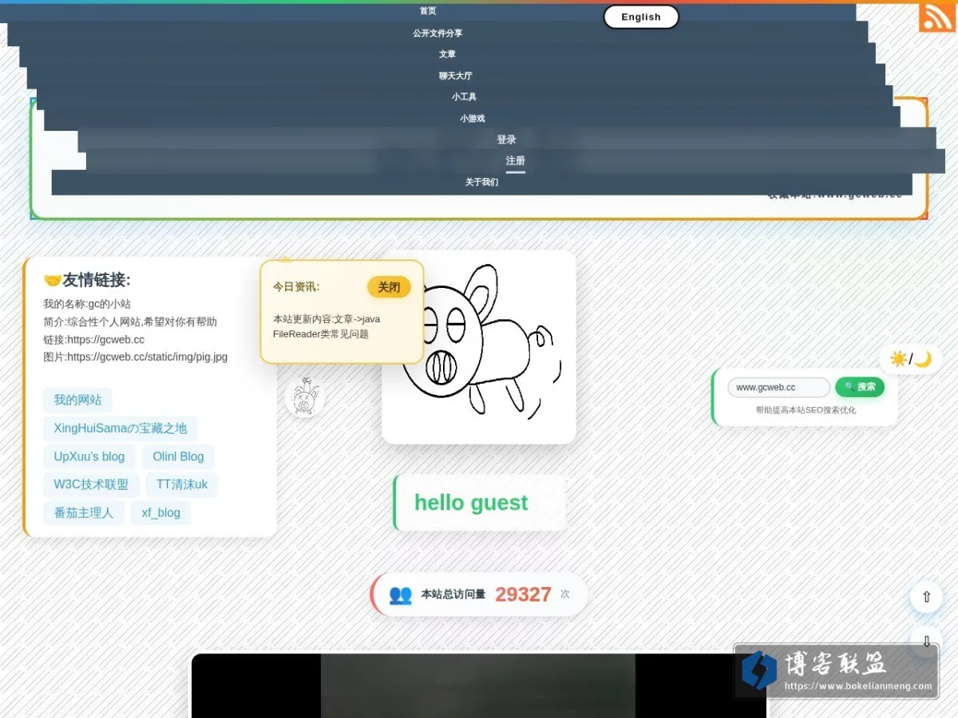Click the visitors icon beside 本站总访问量
The width and height of the screenshot is (958, 718).
(x=400, y=594)
